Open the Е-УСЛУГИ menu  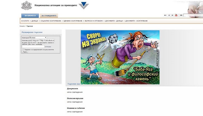(x=25, y=21)
